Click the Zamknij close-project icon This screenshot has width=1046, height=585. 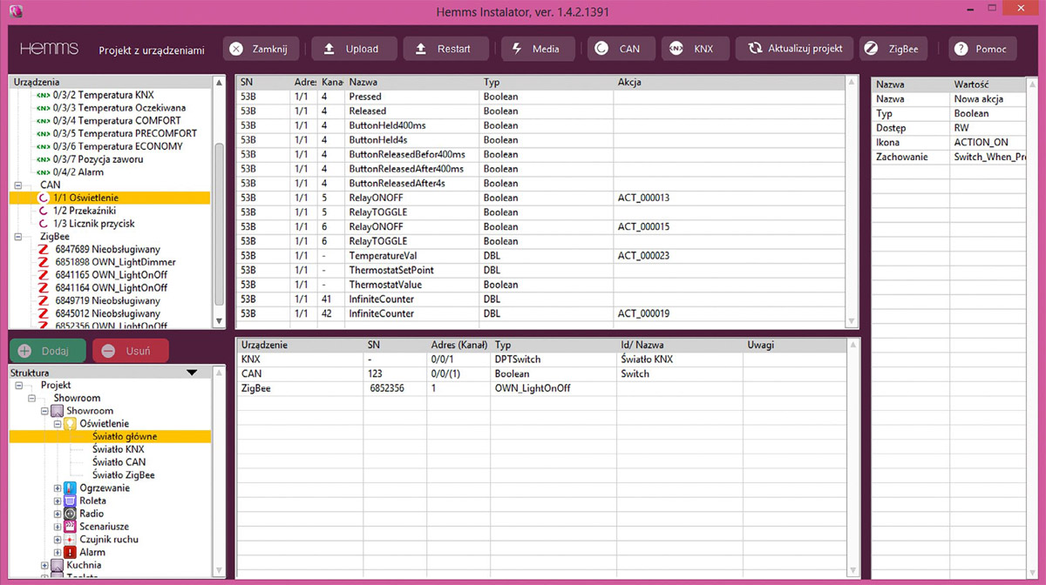(236, 49)
